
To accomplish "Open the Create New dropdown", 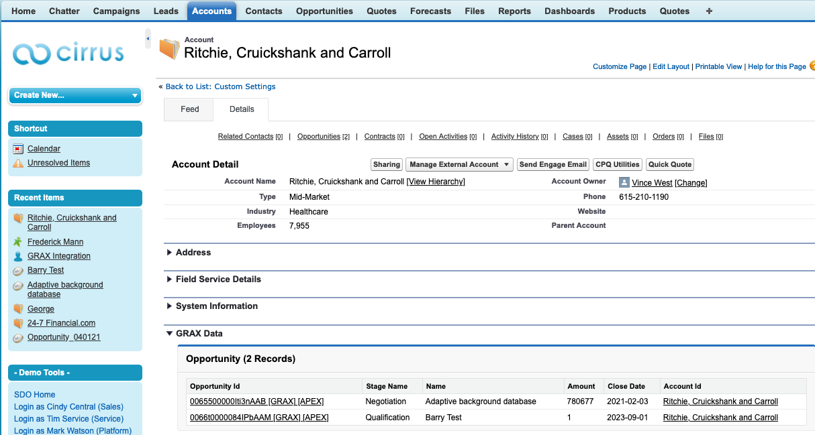I will click(75, 95).
